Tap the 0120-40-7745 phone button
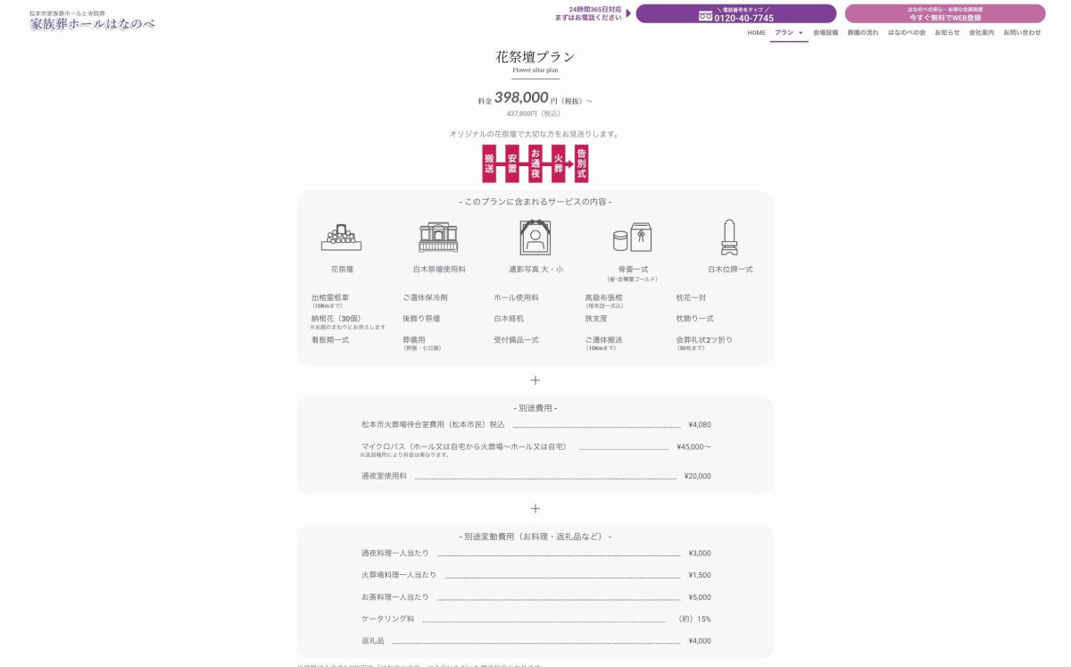The height and width of the screenshot is (667, 1071). 735,13
